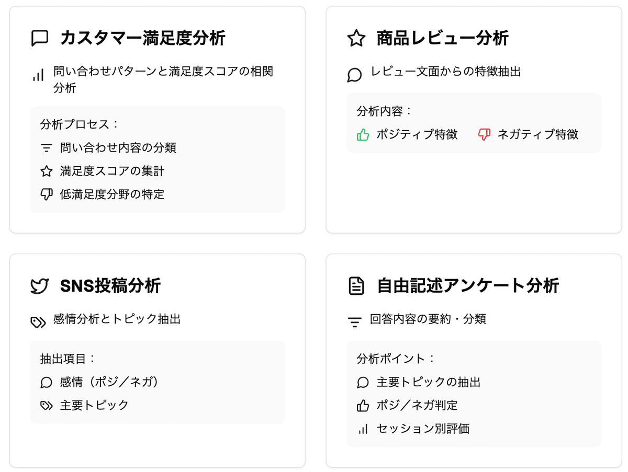Click the Twitter bird icon beside SNS投稿分析
This screenshot has width=628, height=472.
tap(40, 286)
